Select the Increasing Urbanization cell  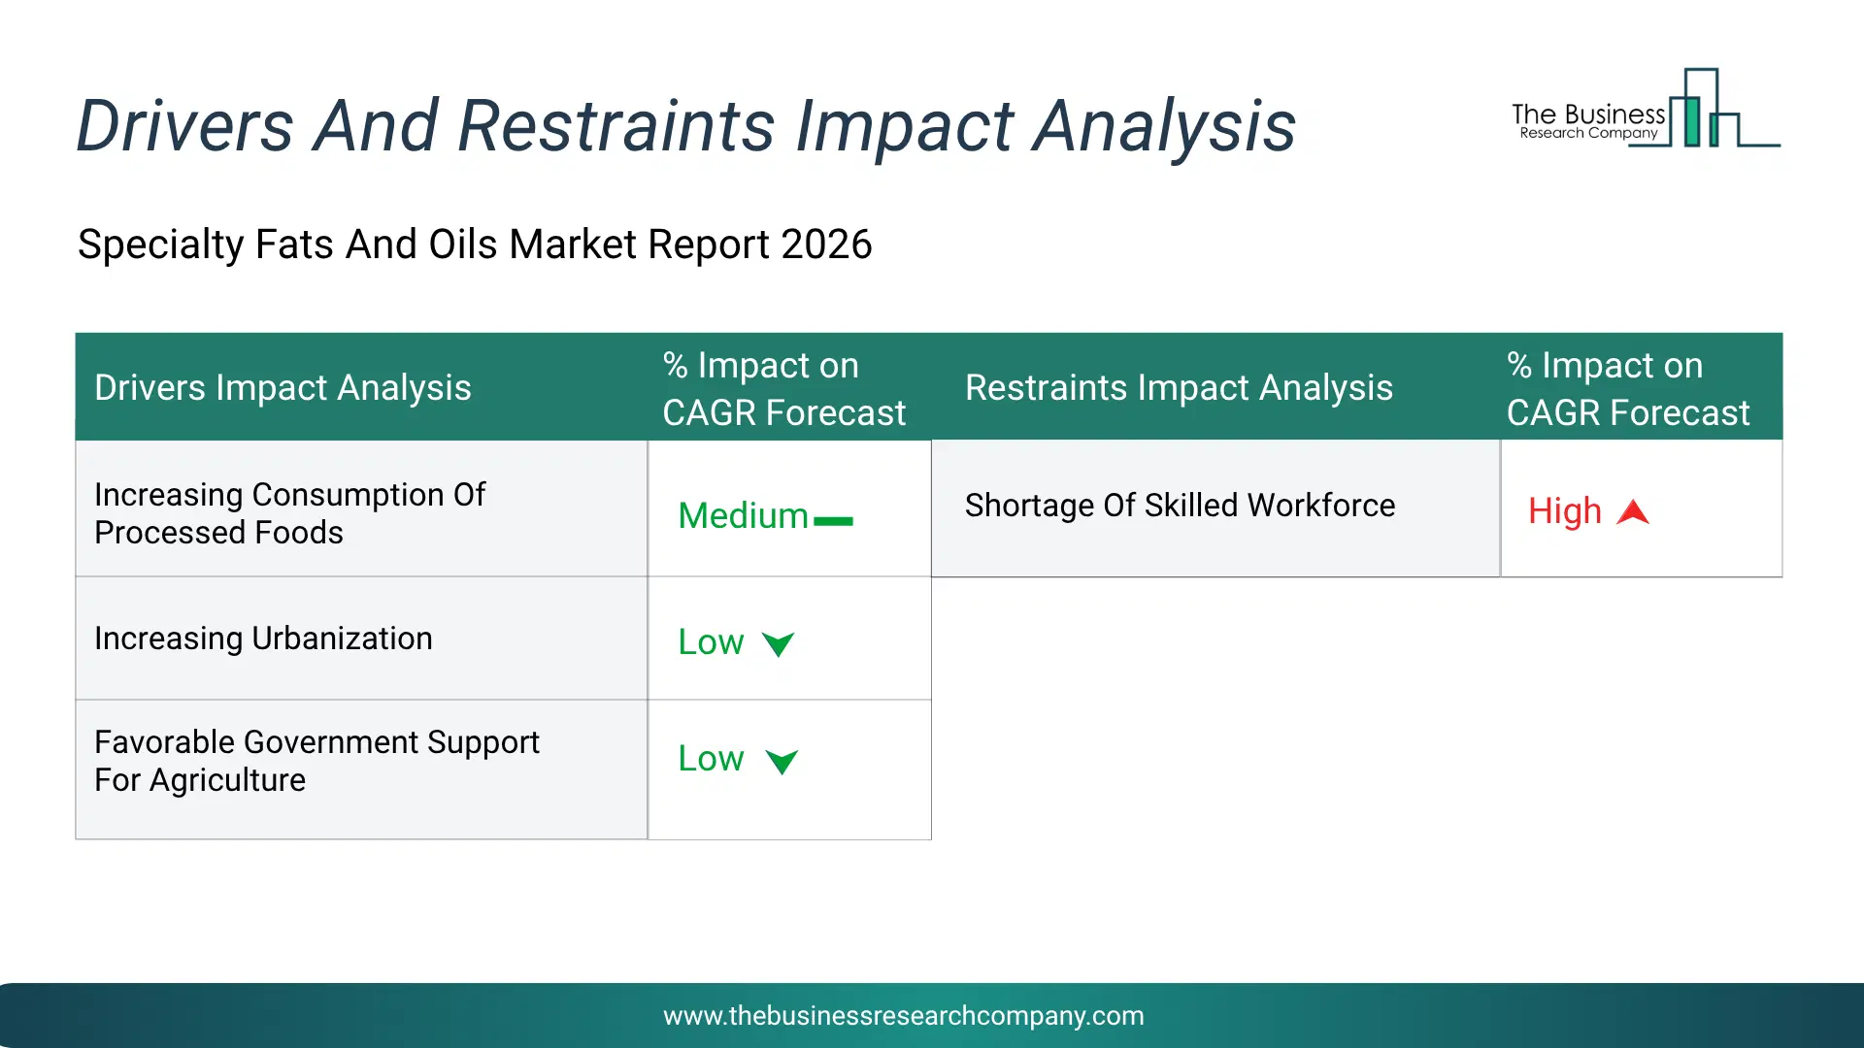361,639
